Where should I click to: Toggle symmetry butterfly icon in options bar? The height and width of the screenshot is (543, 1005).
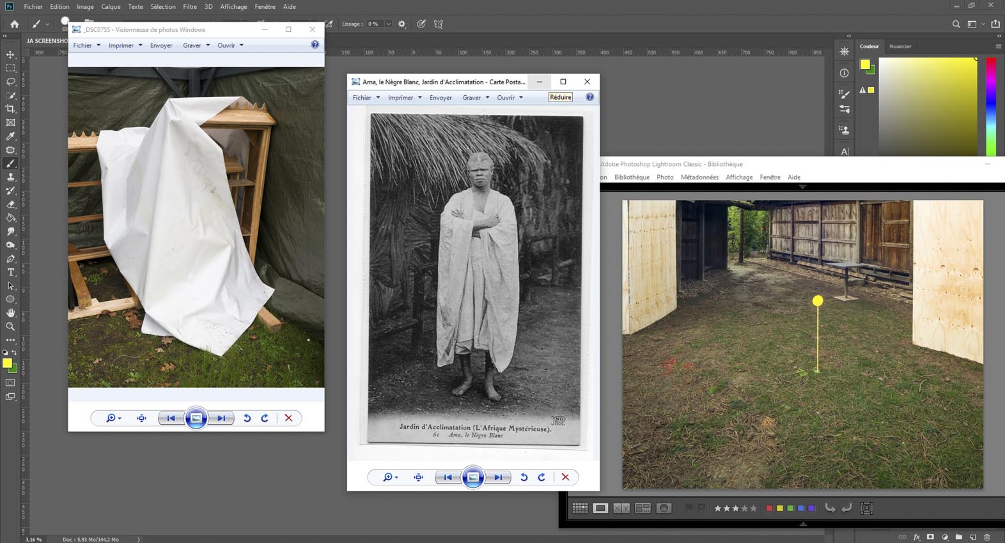[x=439, y=24]
